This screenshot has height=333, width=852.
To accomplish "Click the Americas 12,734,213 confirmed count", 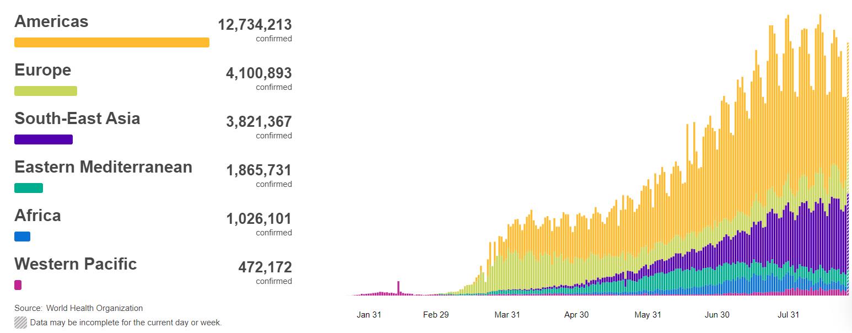I will tap(255, 25).
